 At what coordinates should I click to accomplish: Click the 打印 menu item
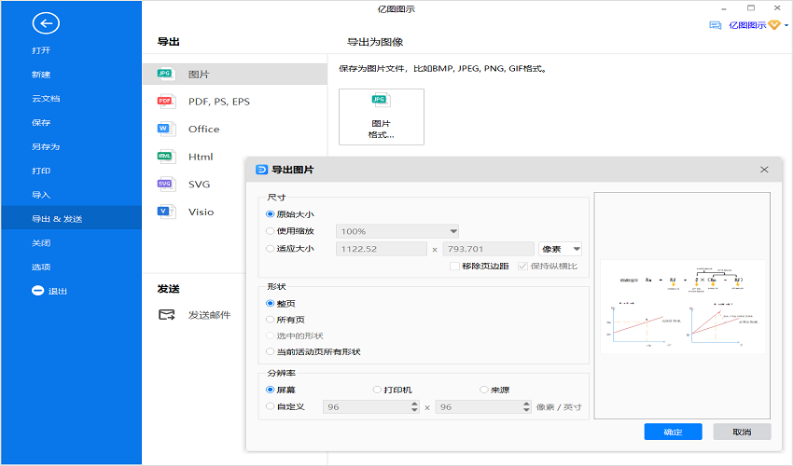pos(41,171)
